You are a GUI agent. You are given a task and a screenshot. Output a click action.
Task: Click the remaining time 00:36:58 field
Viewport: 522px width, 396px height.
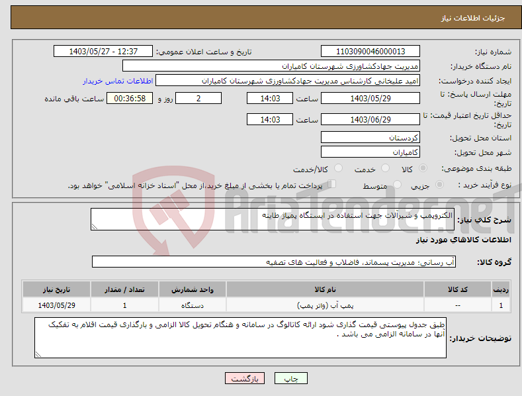pyautogui.click(x=130, y=98)
